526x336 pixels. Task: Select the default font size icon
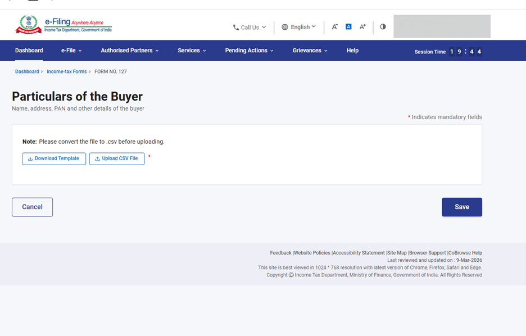[348, 26]
